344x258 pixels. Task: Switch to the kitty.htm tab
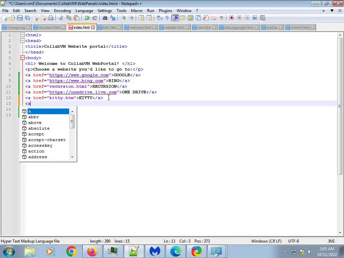109,28
